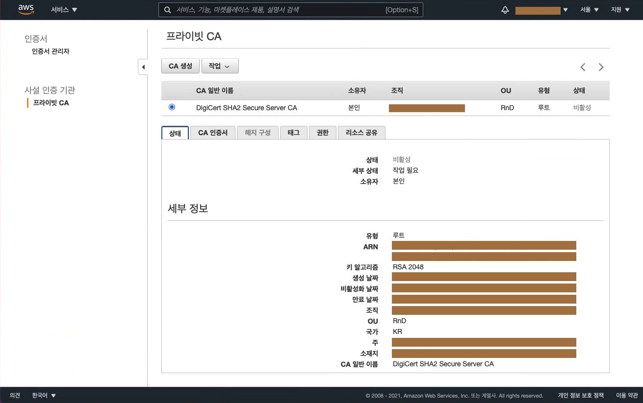
Task: Go to next page arrow
Action: (601, 67)
